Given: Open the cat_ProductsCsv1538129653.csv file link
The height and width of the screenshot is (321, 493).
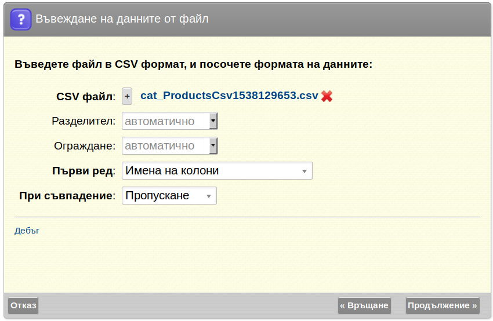Looking at the screenshot, I should (229, 96).
